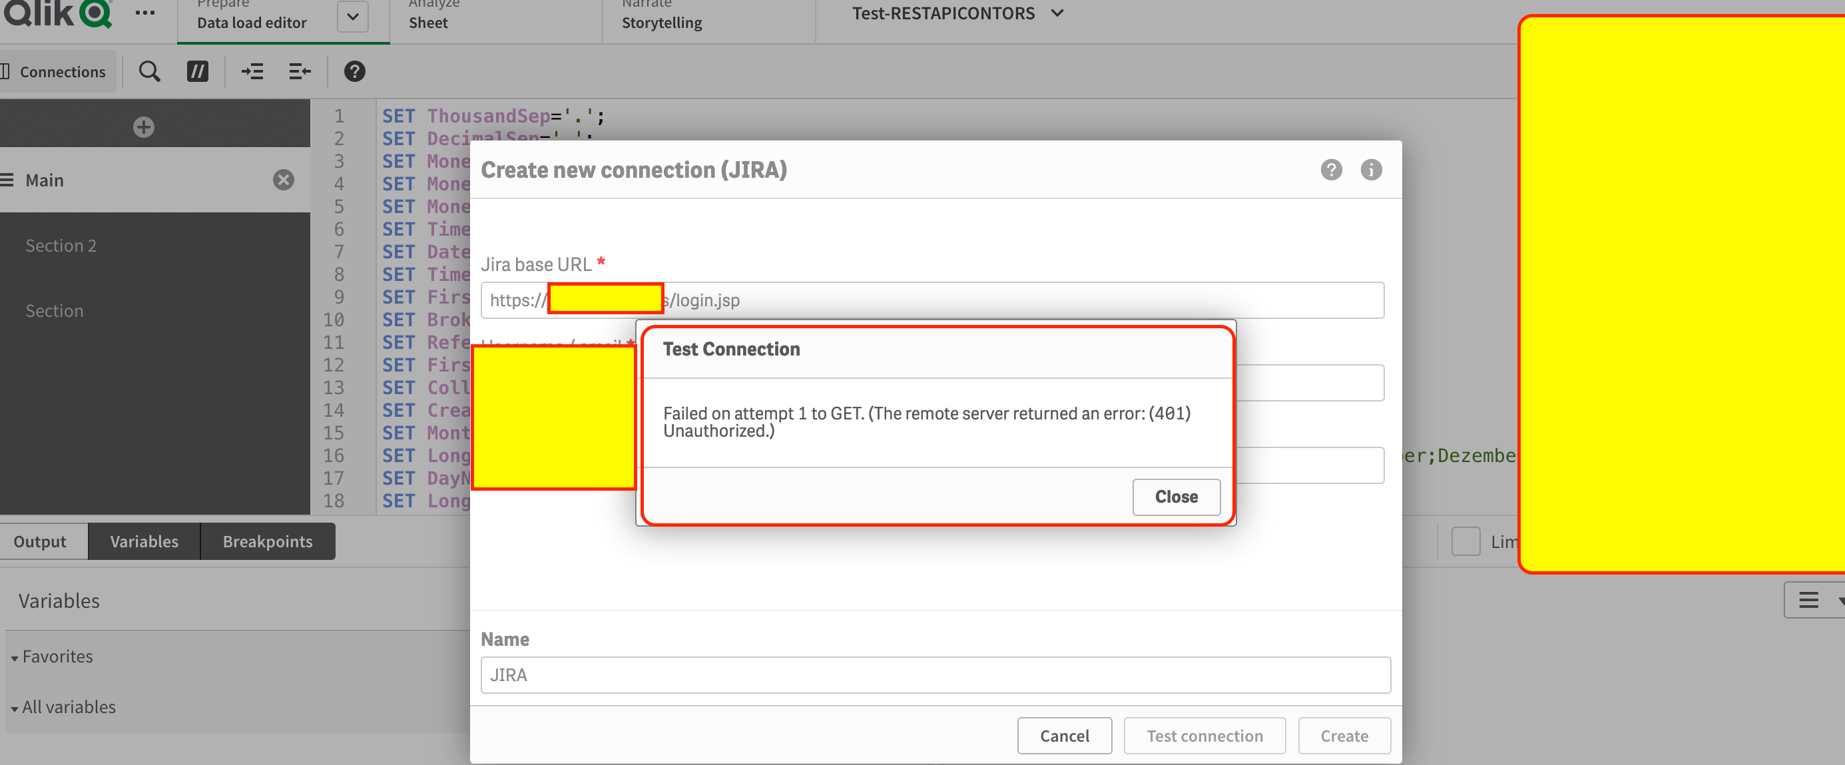Collapse the Favorites variables group
The image size is (1845, 765).
coord(15,658)
